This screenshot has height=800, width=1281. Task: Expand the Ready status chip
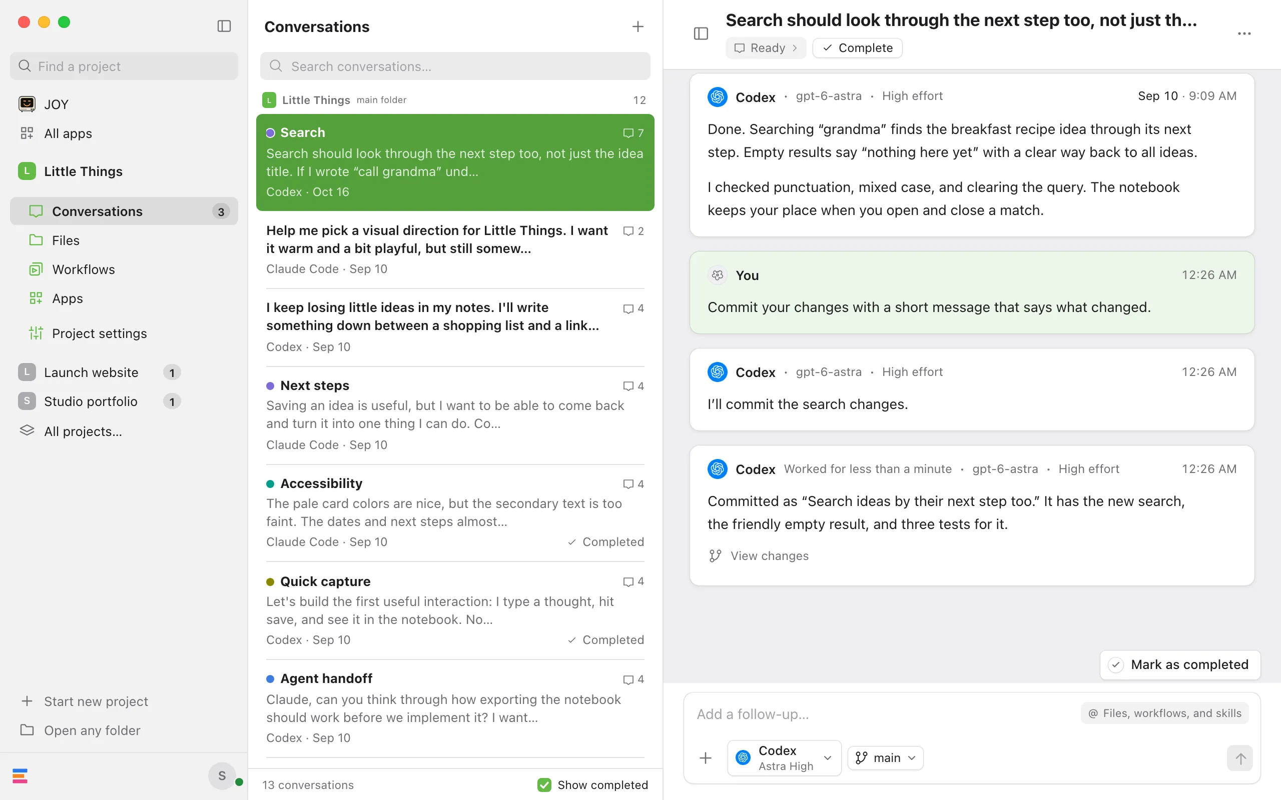click(766, 47)
